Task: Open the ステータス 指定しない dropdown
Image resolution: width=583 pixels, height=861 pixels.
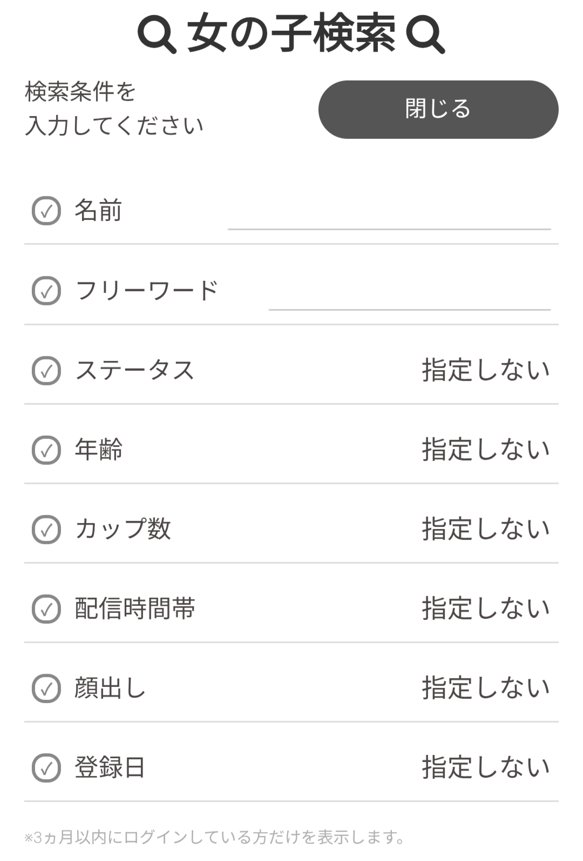Action: 486,370
